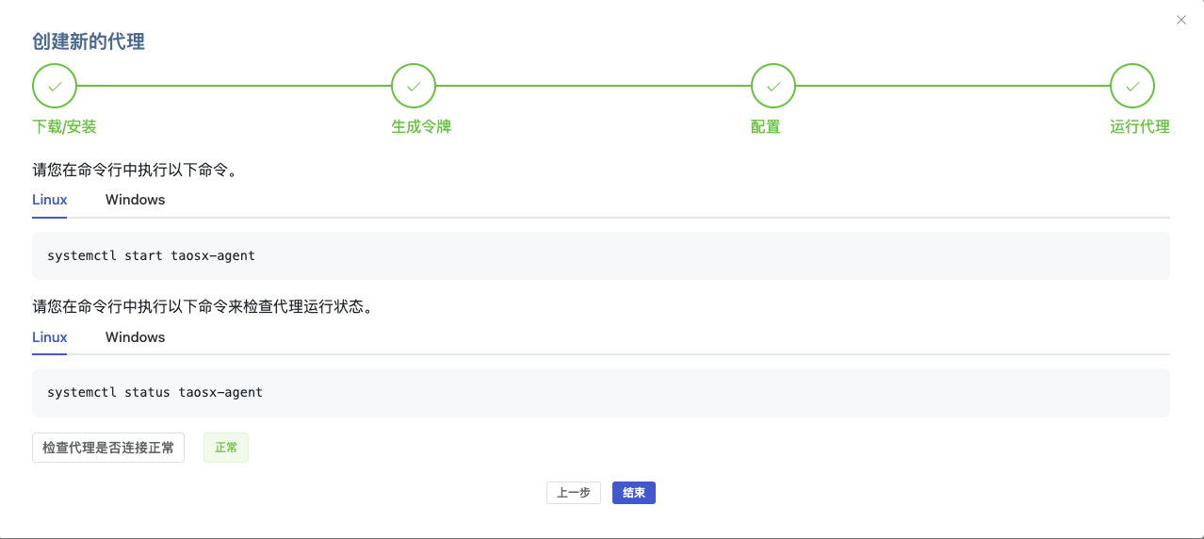
Task: Click the 生成令牌 step label
Action: tap(421, 126)
